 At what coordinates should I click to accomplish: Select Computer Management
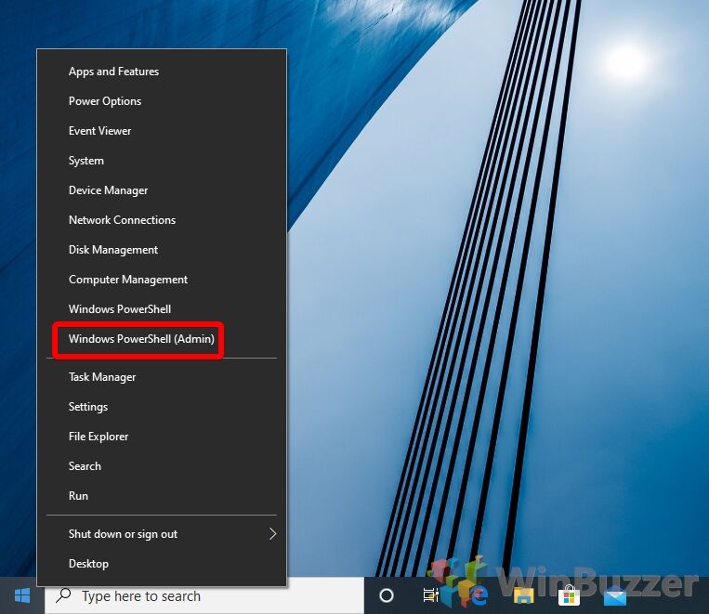click(x=162, y=280)
